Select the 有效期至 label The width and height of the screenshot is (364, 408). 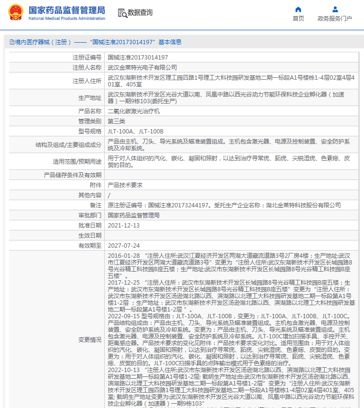(x=90, y=246)
